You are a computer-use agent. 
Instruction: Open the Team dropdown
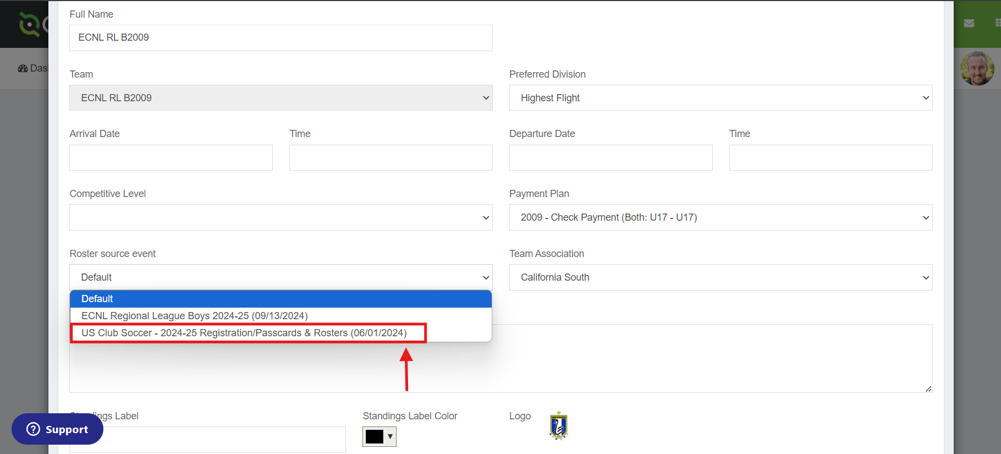(x=281, y=98)
